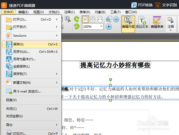Open the 对象(B) menu
Viewport: 179px width, 135px height.
100,12
